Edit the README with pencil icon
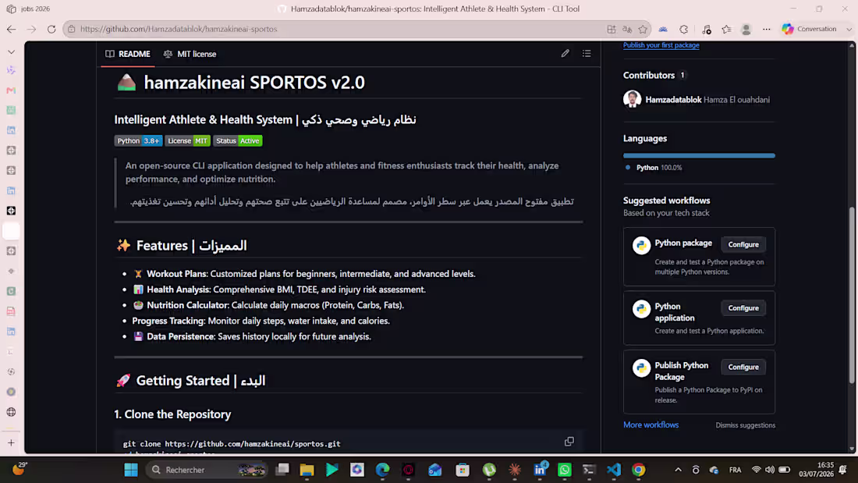 (565, 53)
